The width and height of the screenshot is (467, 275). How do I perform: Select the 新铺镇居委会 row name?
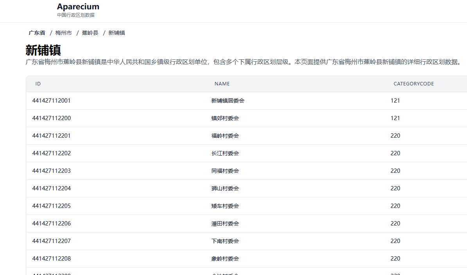click(228, 101)
